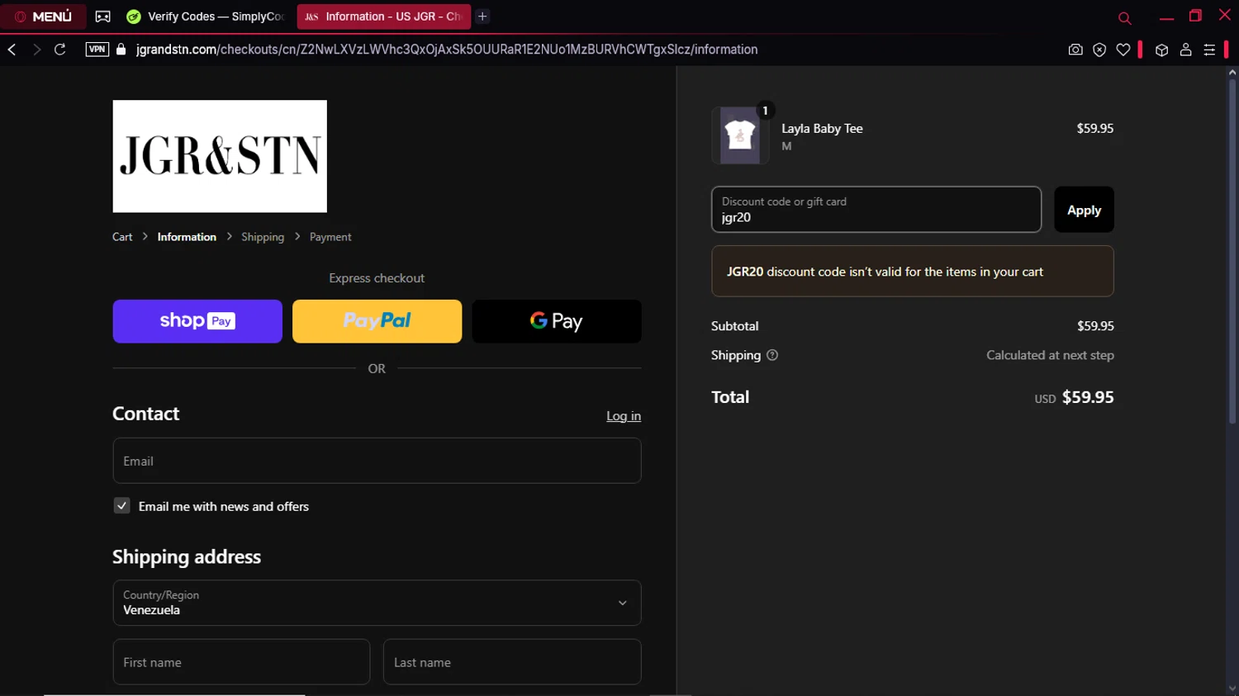Click scrollbar down arrow
This screenshot has height=696, width=1239.
pos(1232,689)
